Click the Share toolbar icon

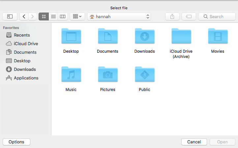coord(172,16)
